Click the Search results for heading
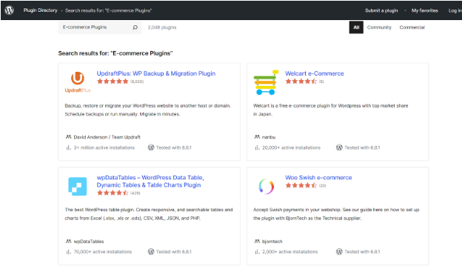 (x=115, y=53)
